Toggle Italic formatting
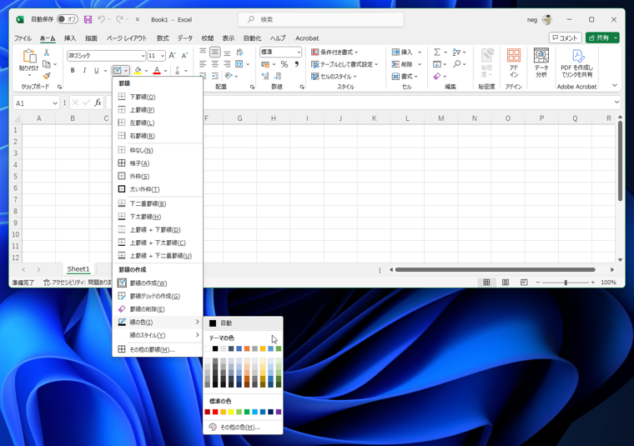 (x=84, y=71)
